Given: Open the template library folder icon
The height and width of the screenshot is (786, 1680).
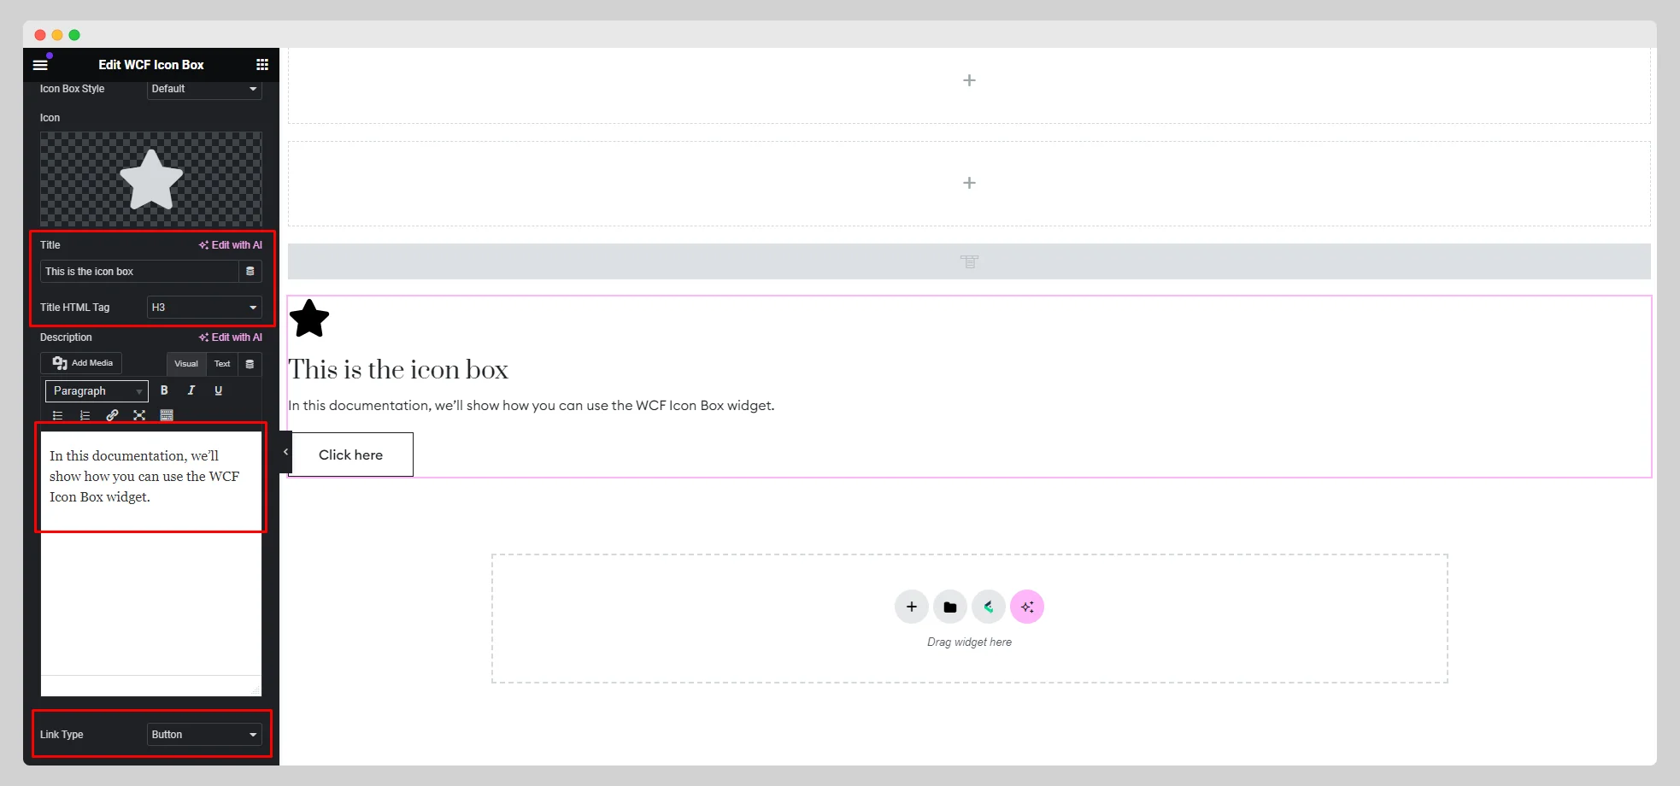Looking at the screenshot, I should 950,607.
